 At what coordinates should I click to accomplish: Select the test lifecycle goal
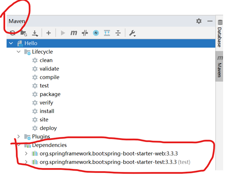pyautogui.click(x=44, y=86)
